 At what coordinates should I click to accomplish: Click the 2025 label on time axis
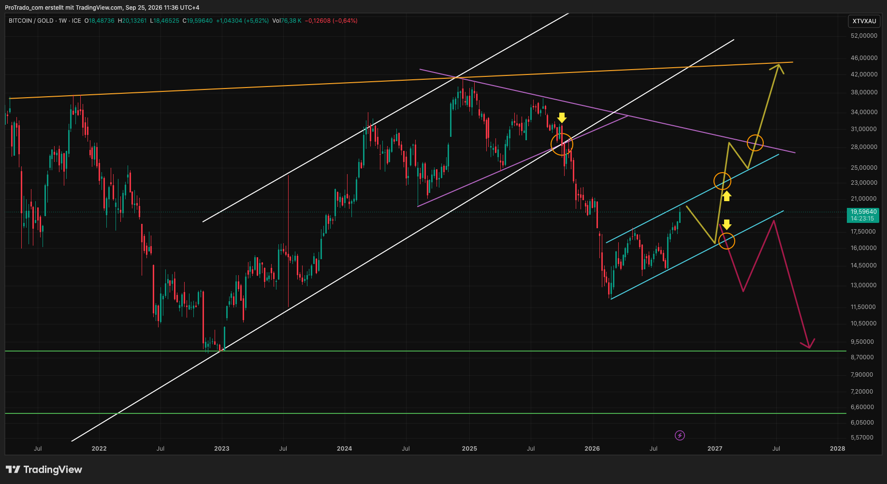[469, 449]
